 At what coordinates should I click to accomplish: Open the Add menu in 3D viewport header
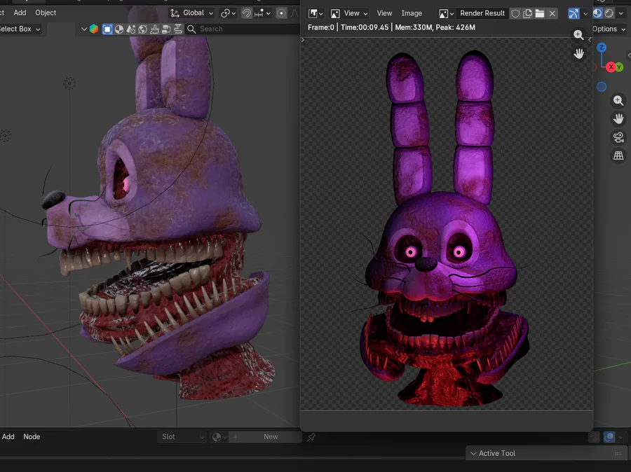point(20,13)
